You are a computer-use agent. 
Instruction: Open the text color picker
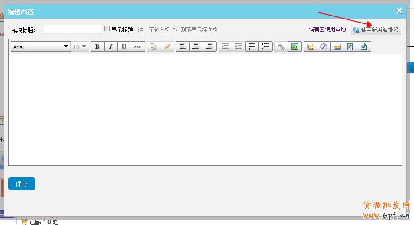[153, 47]
